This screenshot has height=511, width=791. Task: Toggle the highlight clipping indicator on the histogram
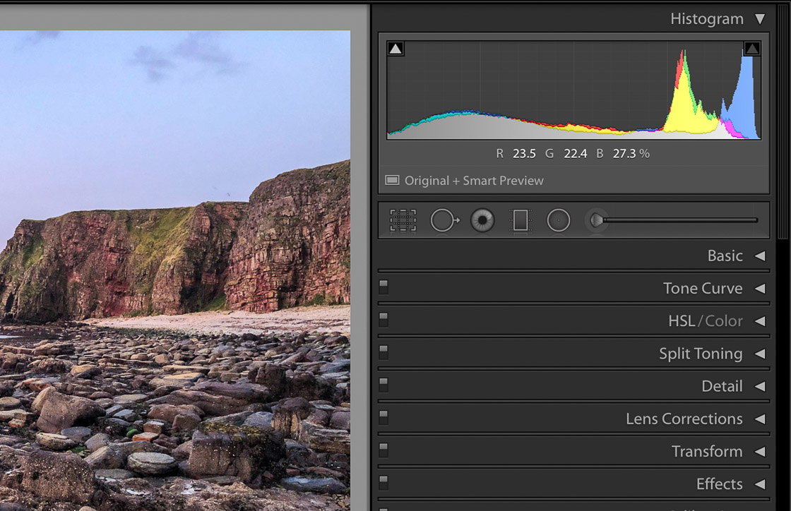[751, 48]
